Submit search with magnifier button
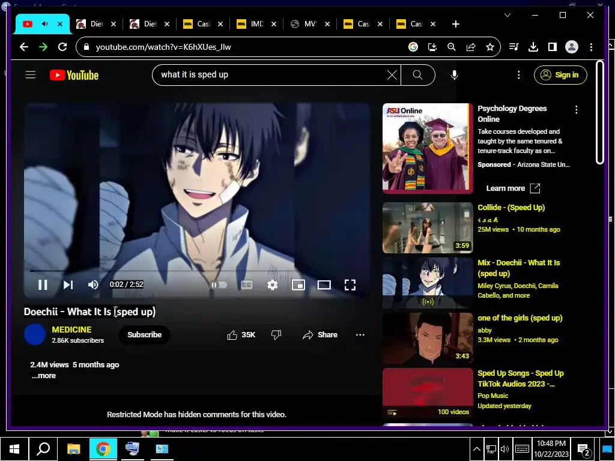Image resolution: width=615 pixels, height=461 pixels. point(418,74)
